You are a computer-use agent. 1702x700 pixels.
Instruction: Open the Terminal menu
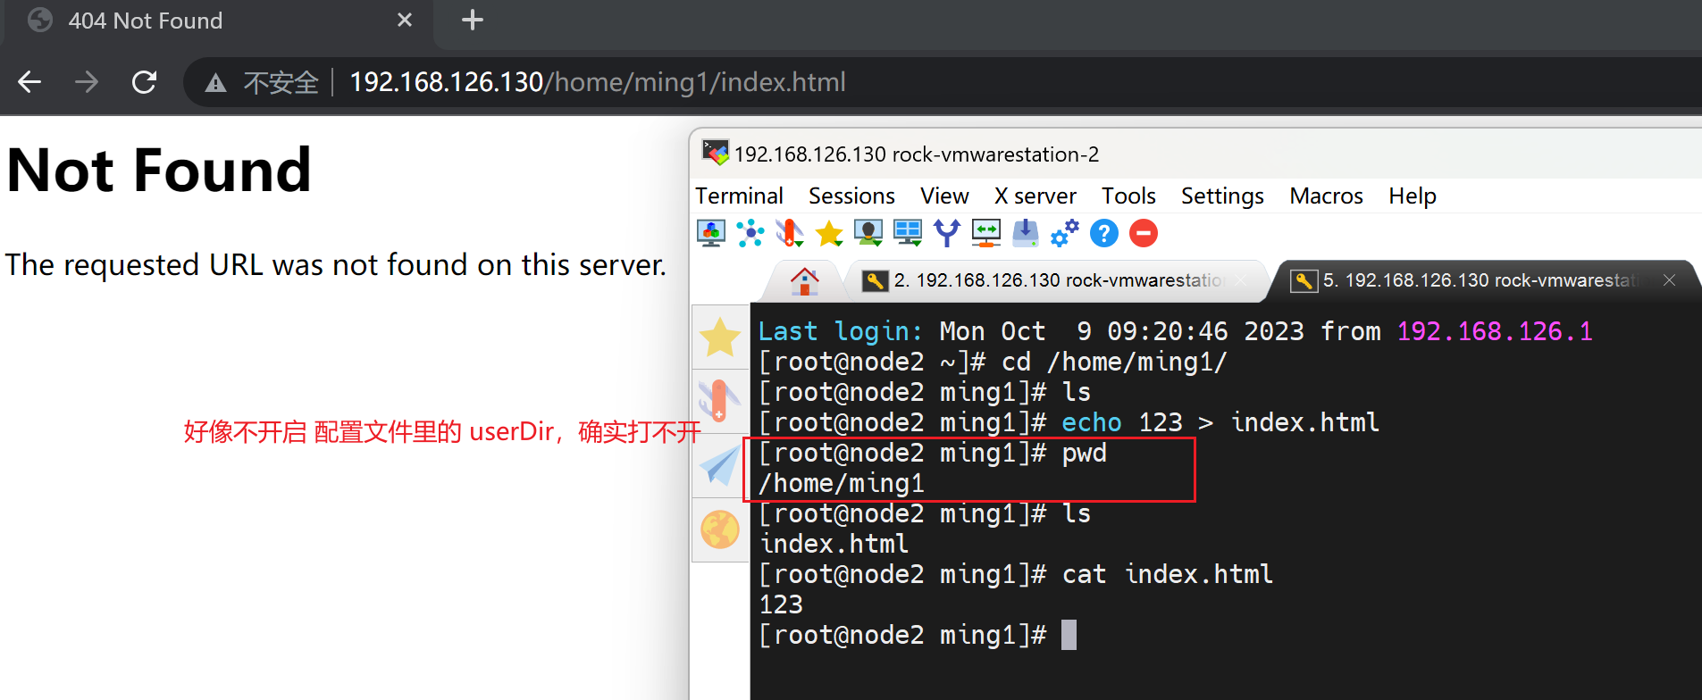(739, 196)
